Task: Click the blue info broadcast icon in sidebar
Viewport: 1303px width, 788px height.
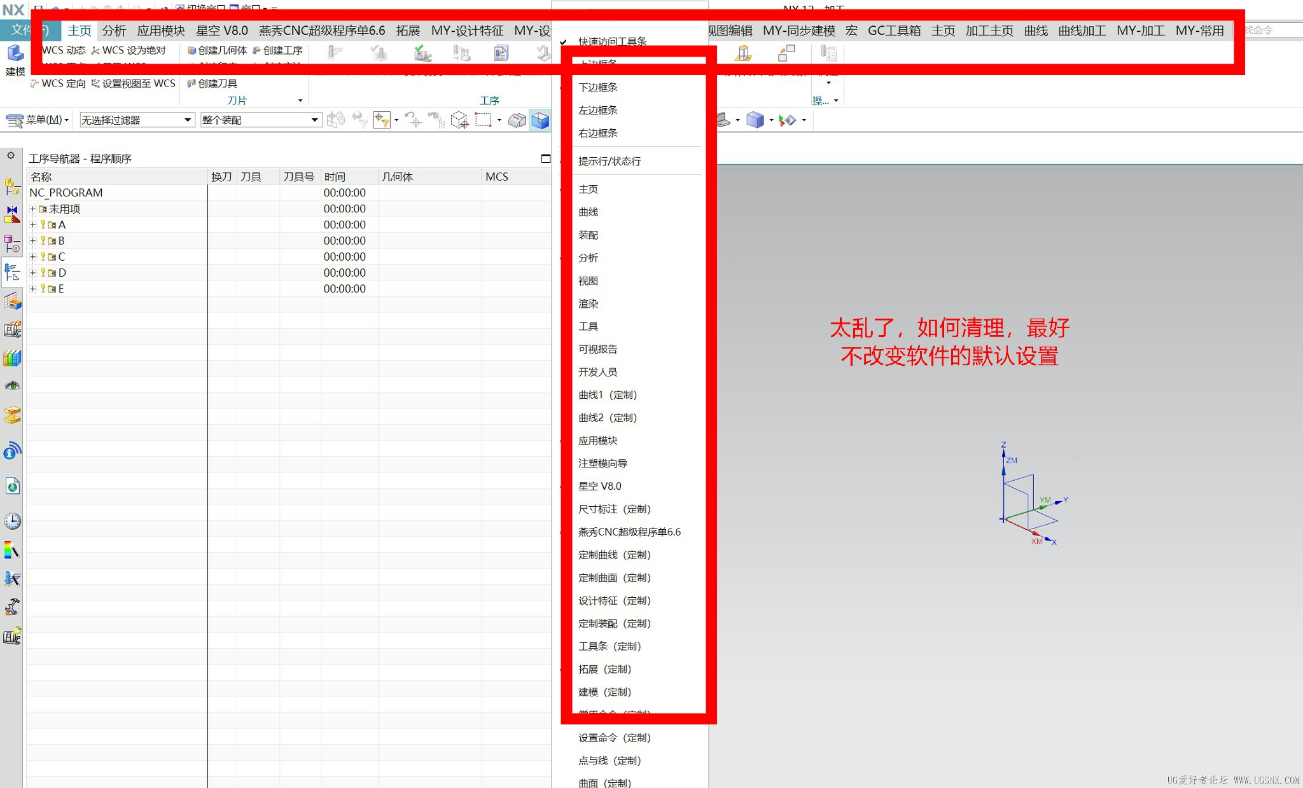Action: point(12,451)
